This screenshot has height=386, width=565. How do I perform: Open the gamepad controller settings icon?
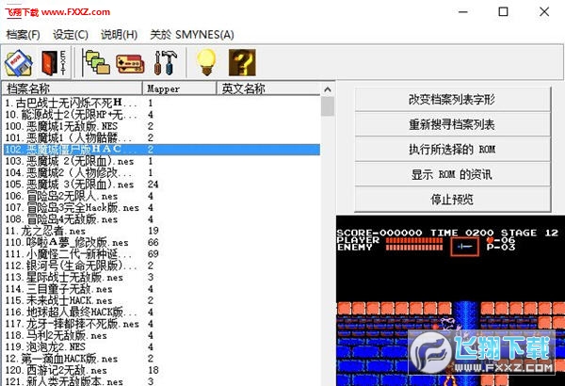(130, 63)
